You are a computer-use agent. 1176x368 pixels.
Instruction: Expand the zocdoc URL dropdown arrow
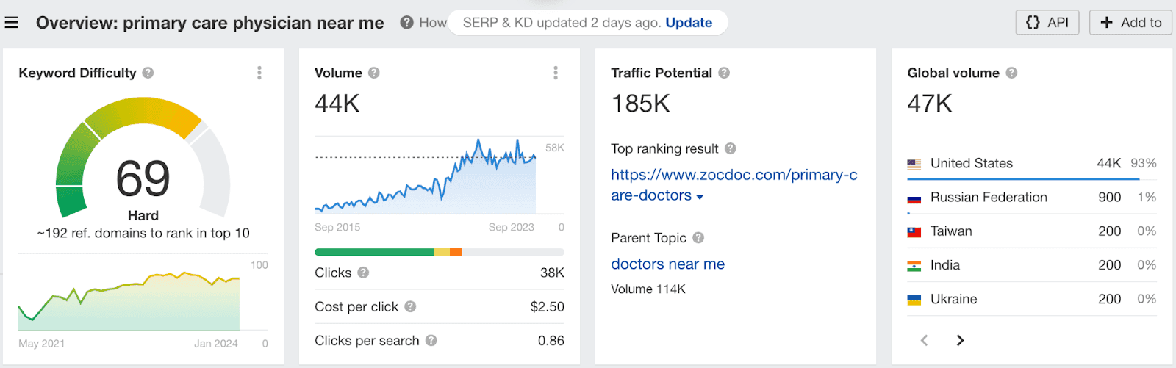pos(700,197)
